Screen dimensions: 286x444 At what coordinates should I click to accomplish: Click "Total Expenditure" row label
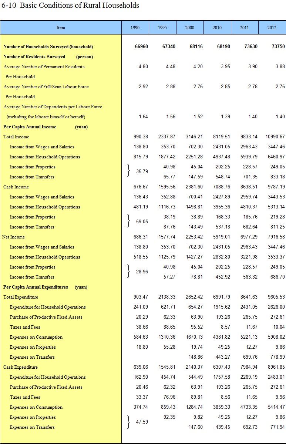[21, 297]
